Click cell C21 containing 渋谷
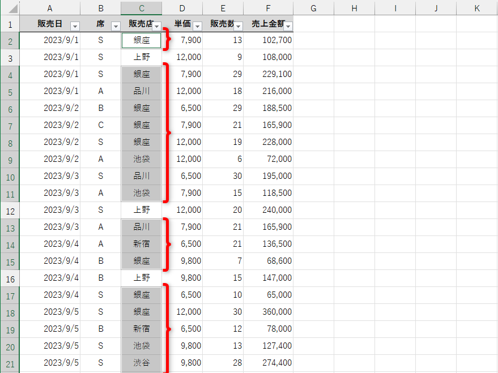Viewport: 498px width, 373px height. tap(141, 363)
